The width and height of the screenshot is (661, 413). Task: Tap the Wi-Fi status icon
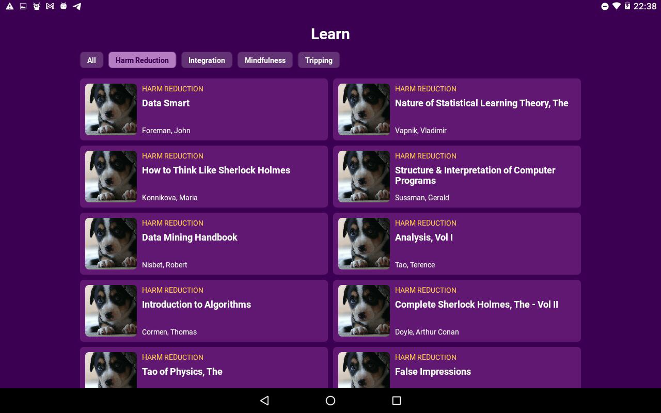[616, 6]
